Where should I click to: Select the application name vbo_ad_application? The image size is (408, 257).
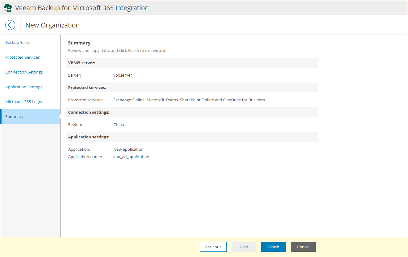coord(131,157)
